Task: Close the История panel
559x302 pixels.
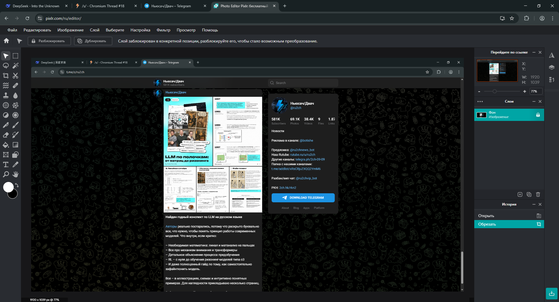Action: tap(540, 204)
